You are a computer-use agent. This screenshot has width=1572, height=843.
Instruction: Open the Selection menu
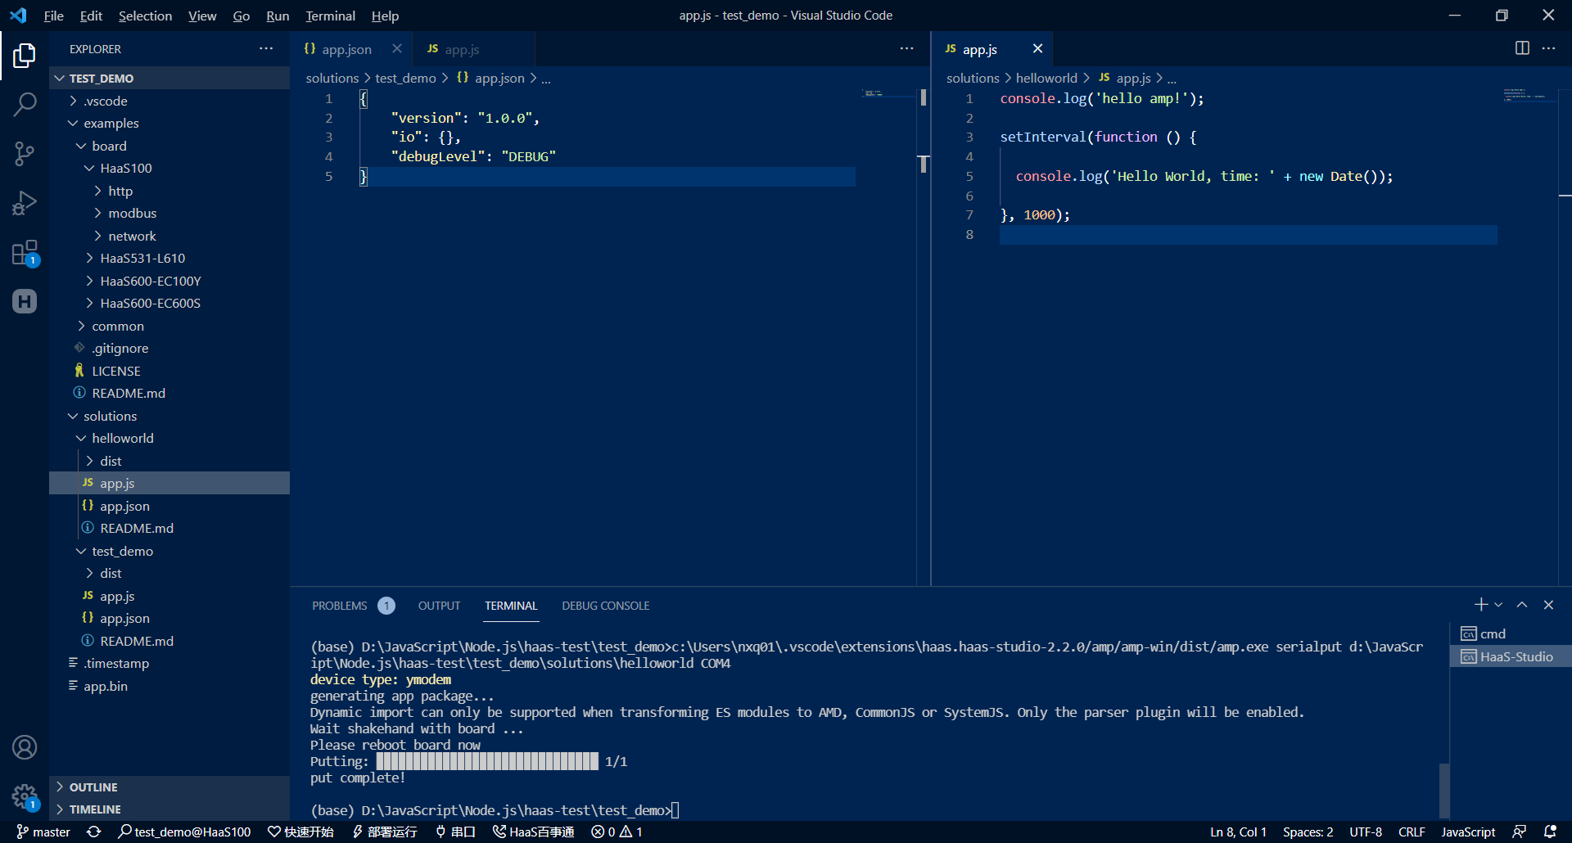coord(145,16)
